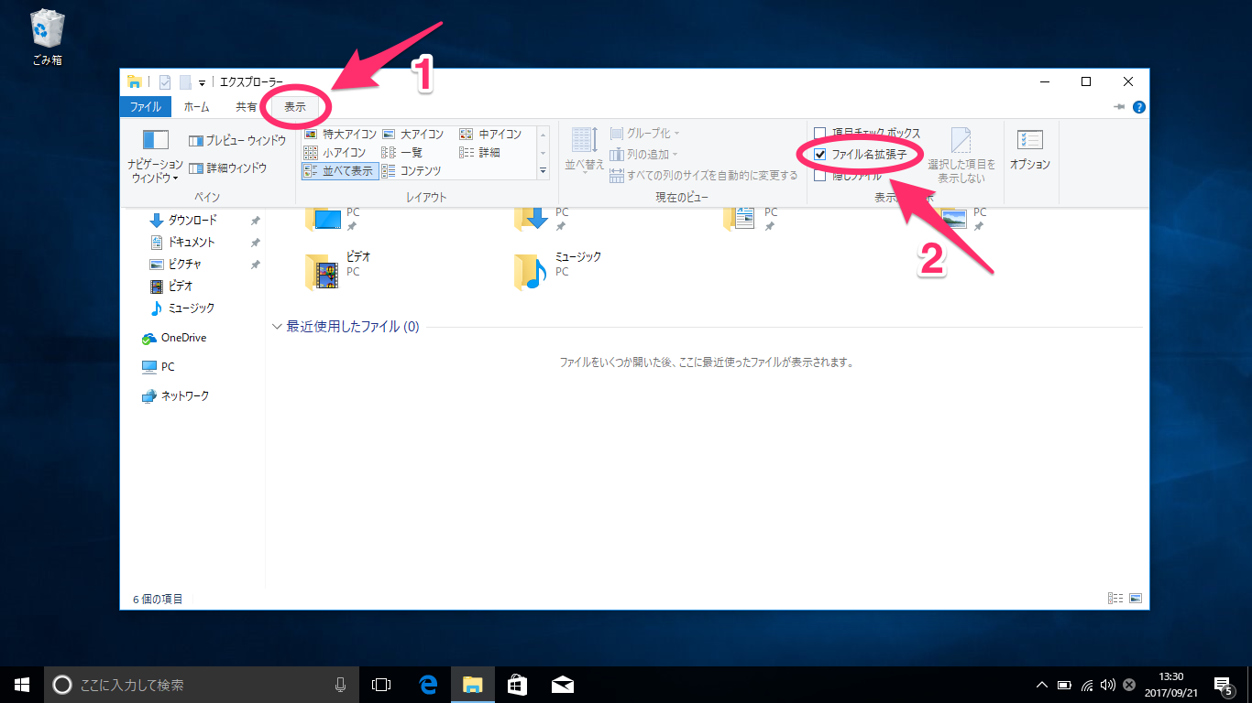Viewport: 1252px width, 703px height.
Task: Click 選択した項目を表示しない in the ribbon
Action: coord(960,152)
